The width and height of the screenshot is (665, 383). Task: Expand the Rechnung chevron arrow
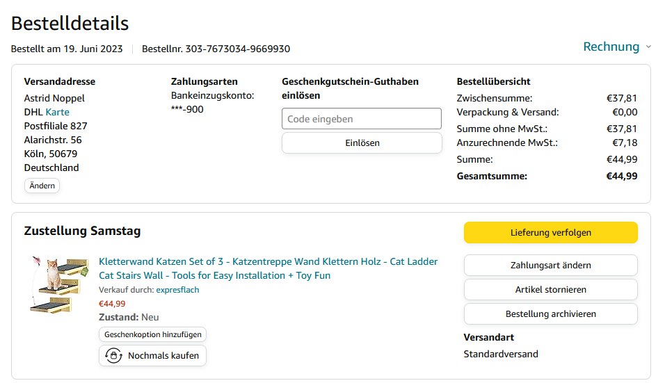tap(648, 47)
